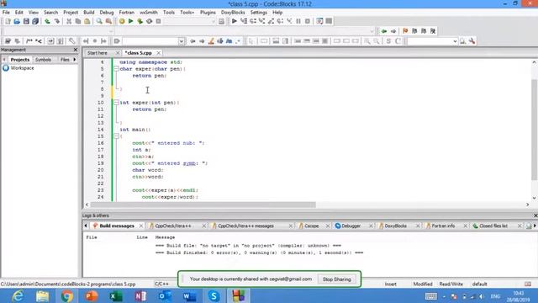Close the class 5.cpp editor tab
This screenshot has height=303, width=538.
pyautogui.click(x=159, y=53)
